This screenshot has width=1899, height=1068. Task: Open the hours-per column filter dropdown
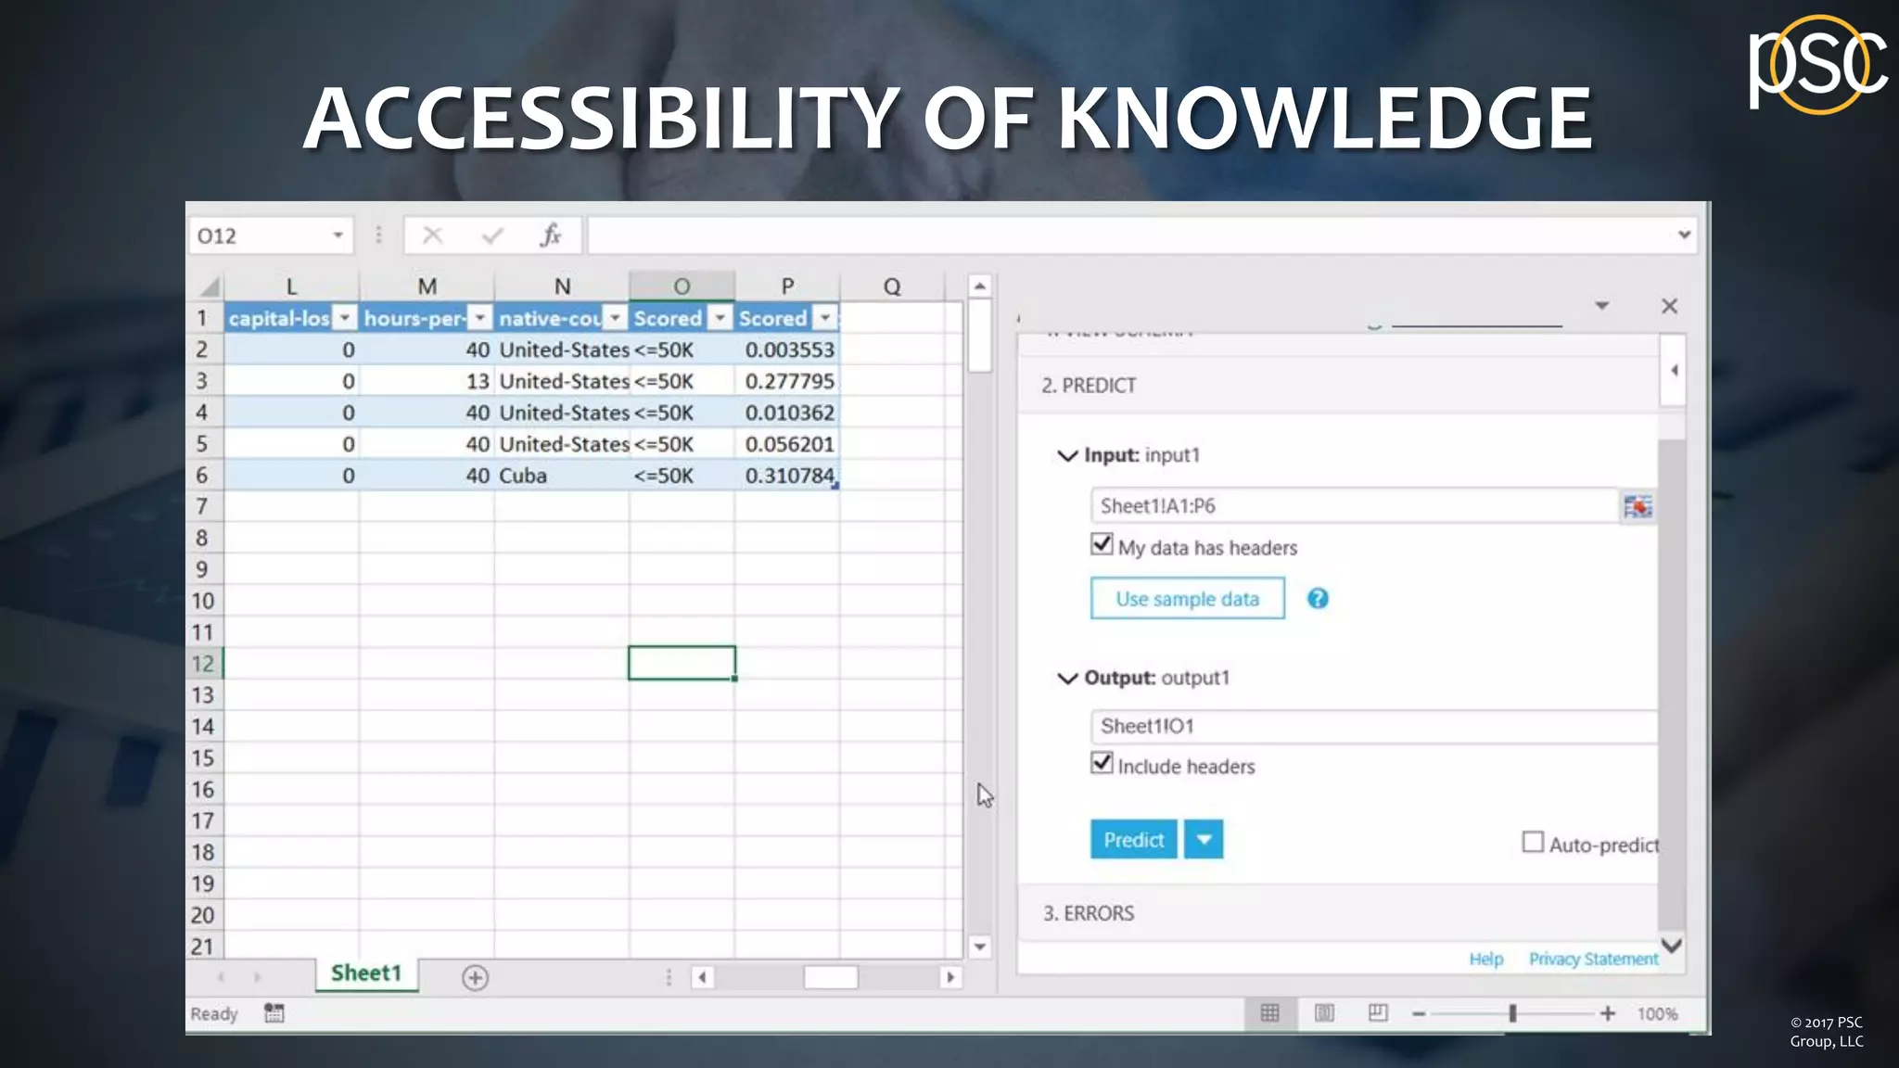pyautogui.click(x=479, y=318)
